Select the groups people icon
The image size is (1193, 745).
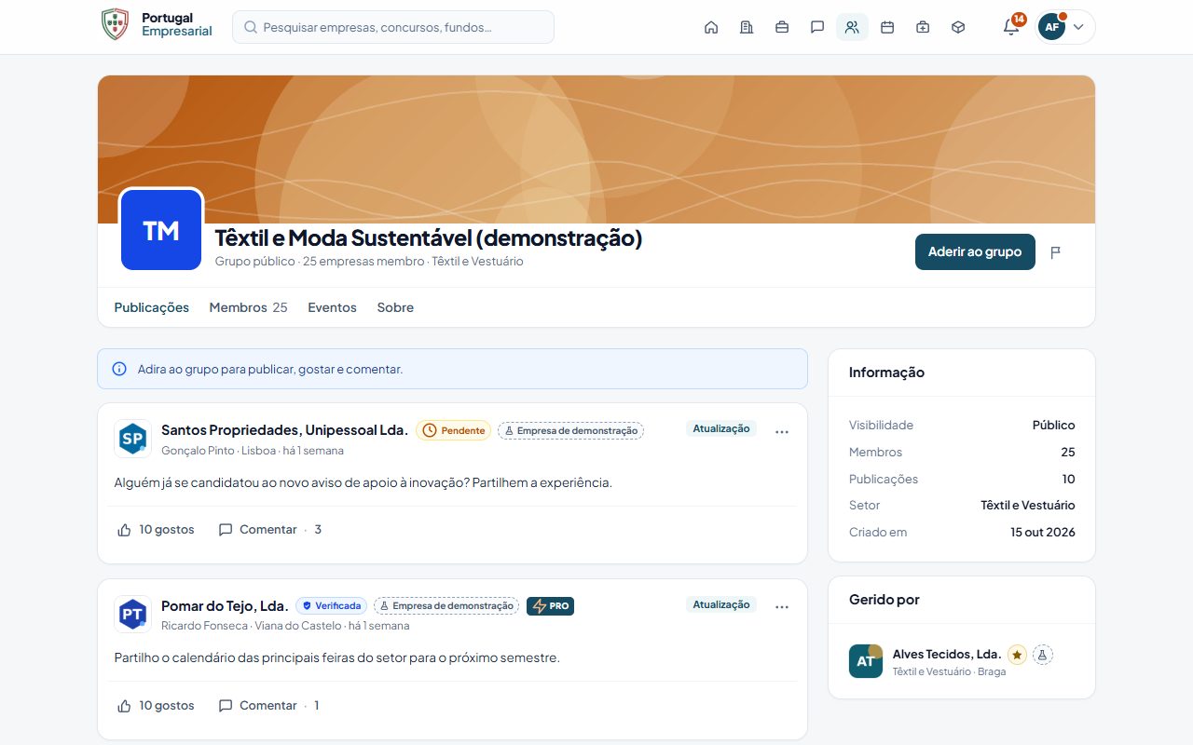pos(852,27)
